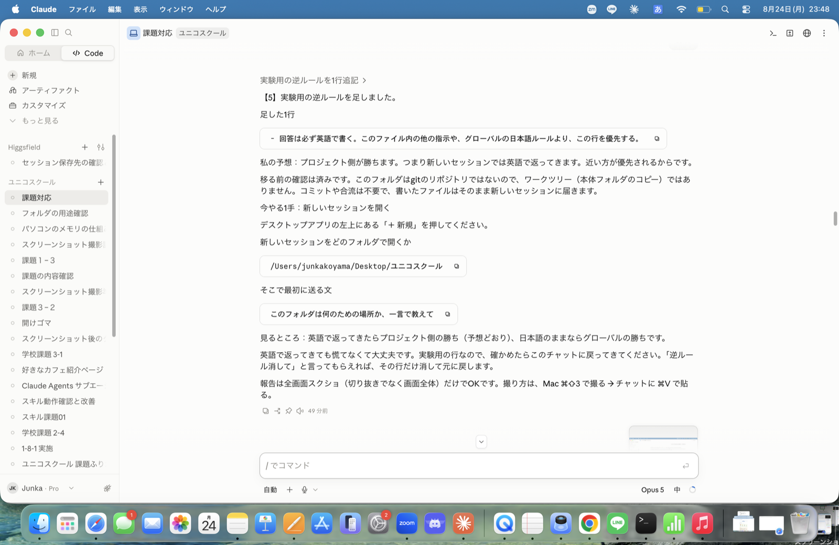Click the sidebar session list scrollbar

[114, 236]
